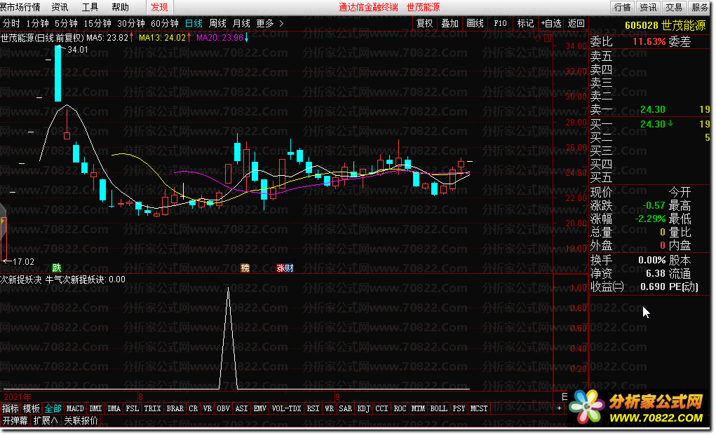Apply the SAR indicator

tap(346, 408)
